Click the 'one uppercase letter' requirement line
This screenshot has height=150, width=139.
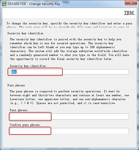click(x=68, y=99)
